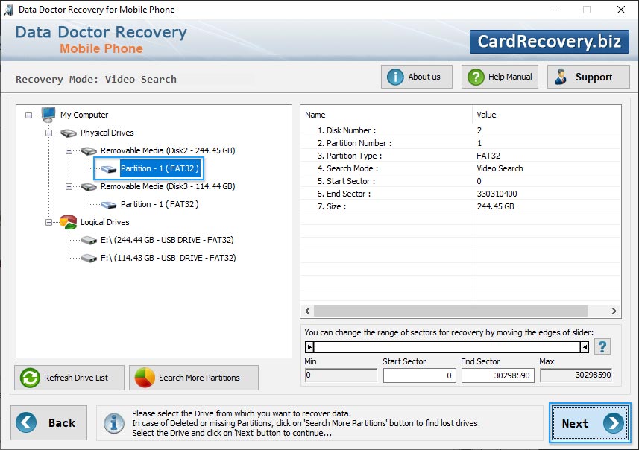Screen dimensions: 639x450
Task: Click the Search More Partitions pie icon
Action: (x=145, y=378)
